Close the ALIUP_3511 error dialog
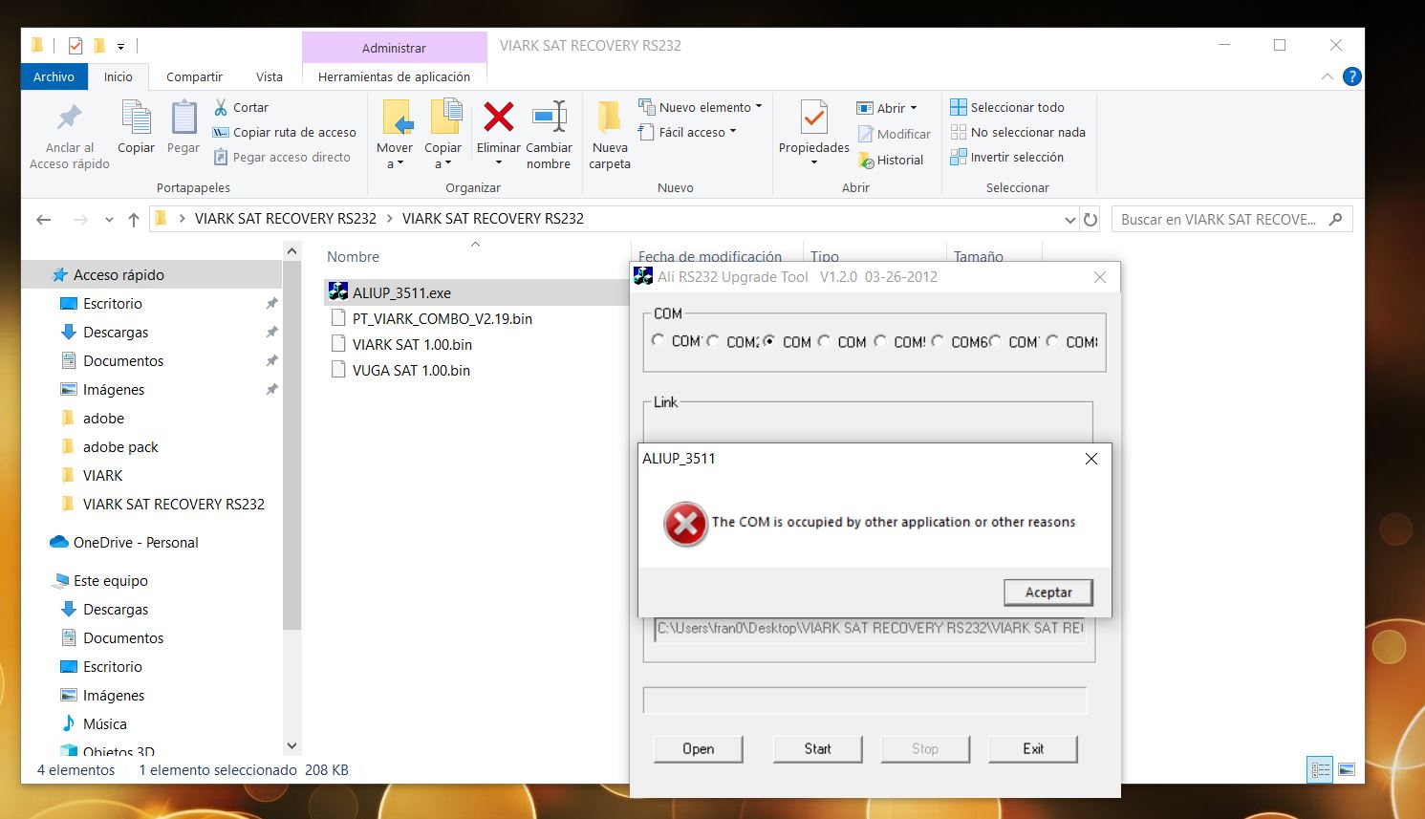This screenshot has width=1425, height=819. coord(1091,459)
